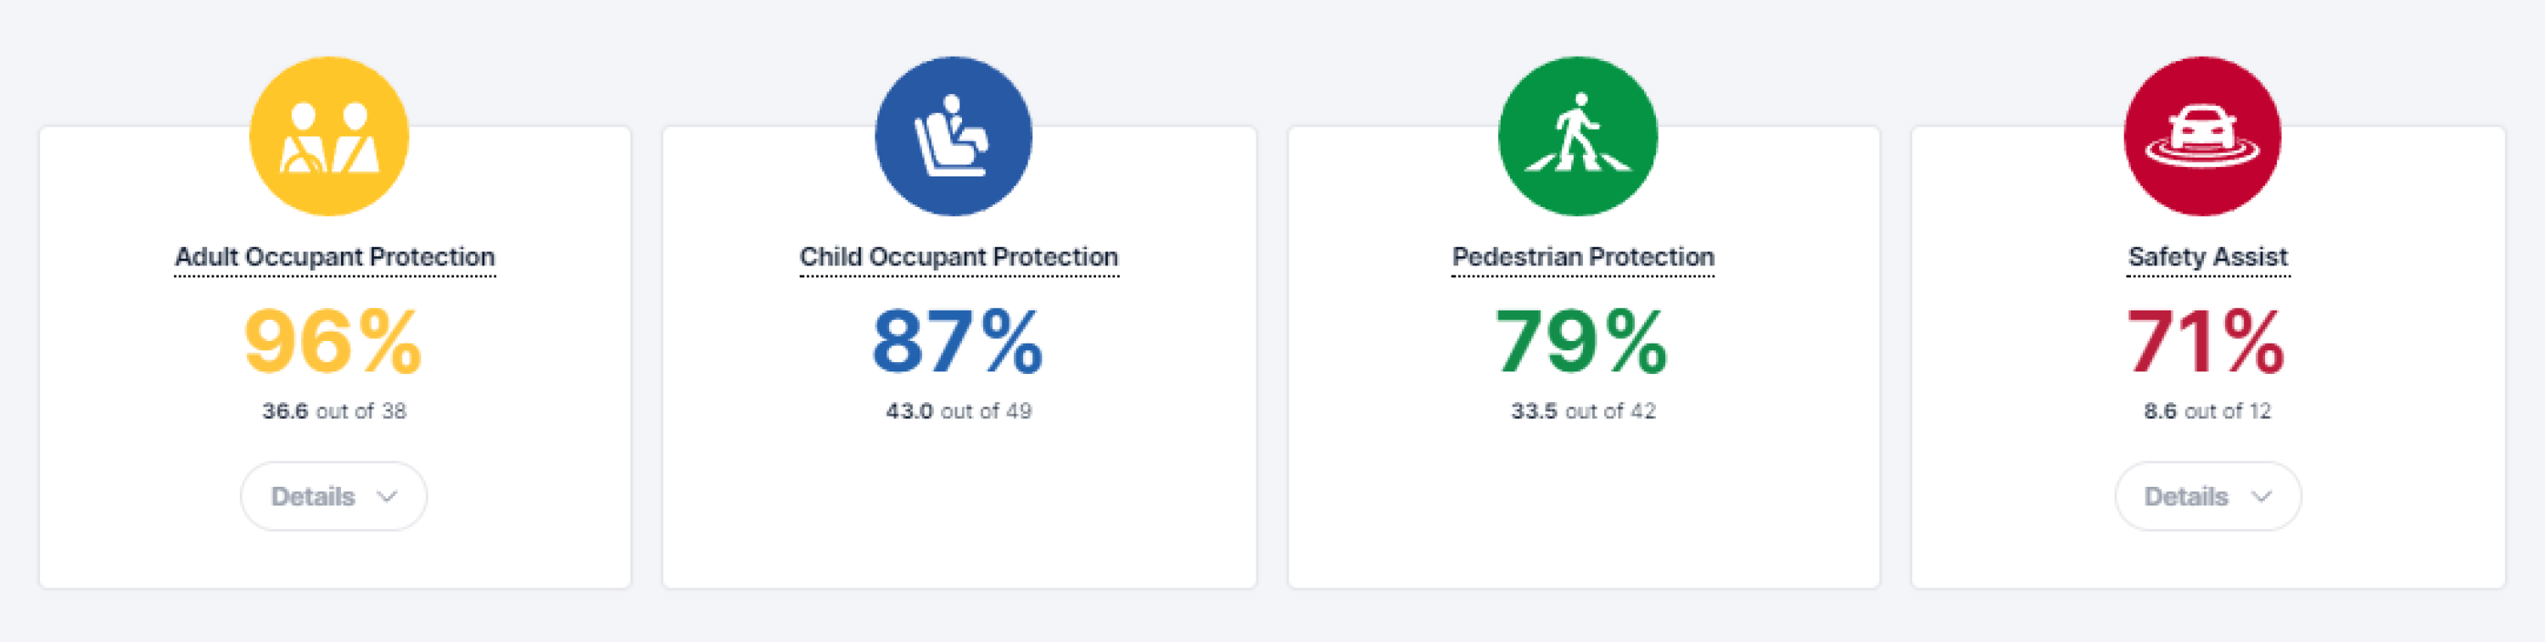Click the red Safety Assist car icon
The image size is (2545, 642).
tap(2202, 137)
